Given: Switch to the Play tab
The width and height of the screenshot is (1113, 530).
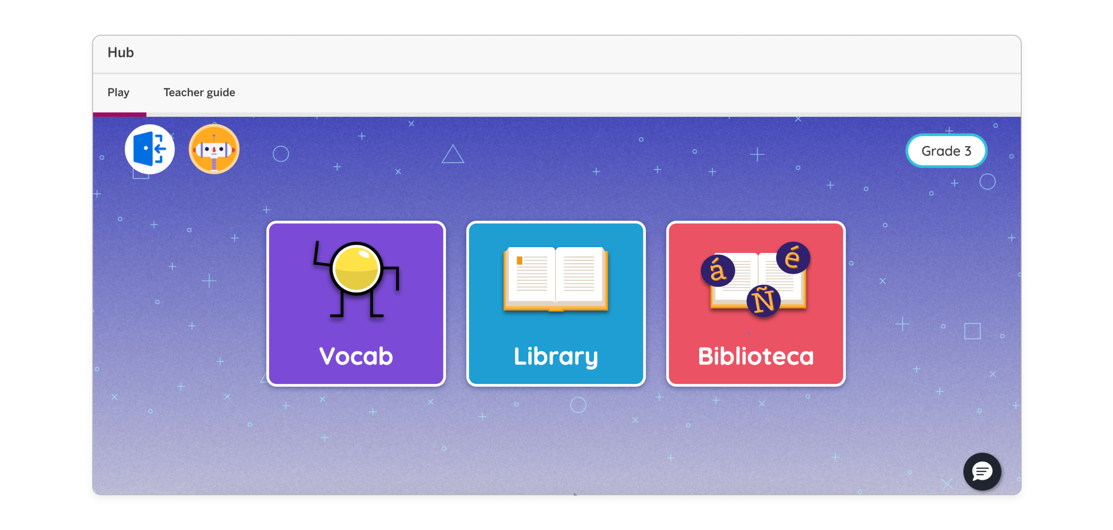Looking at the screenshot, I should 118,93.
